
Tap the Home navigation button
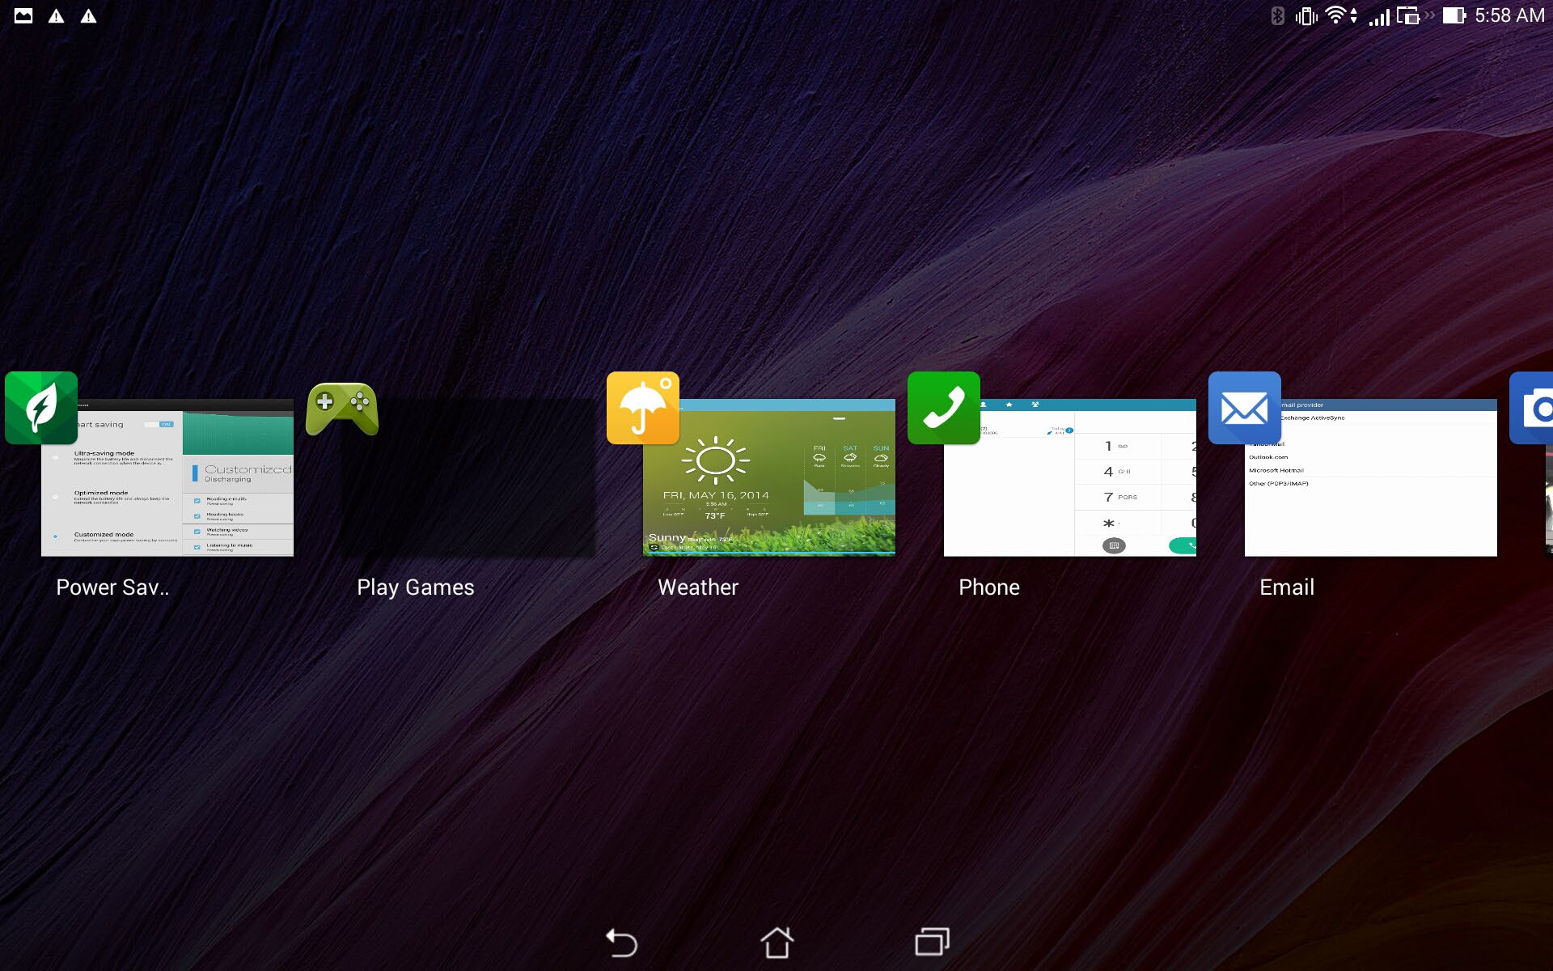tap(776, 943)
